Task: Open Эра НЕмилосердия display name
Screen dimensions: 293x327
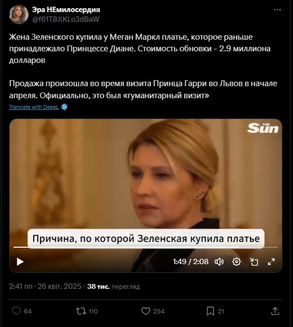Action: click(66, 10)
